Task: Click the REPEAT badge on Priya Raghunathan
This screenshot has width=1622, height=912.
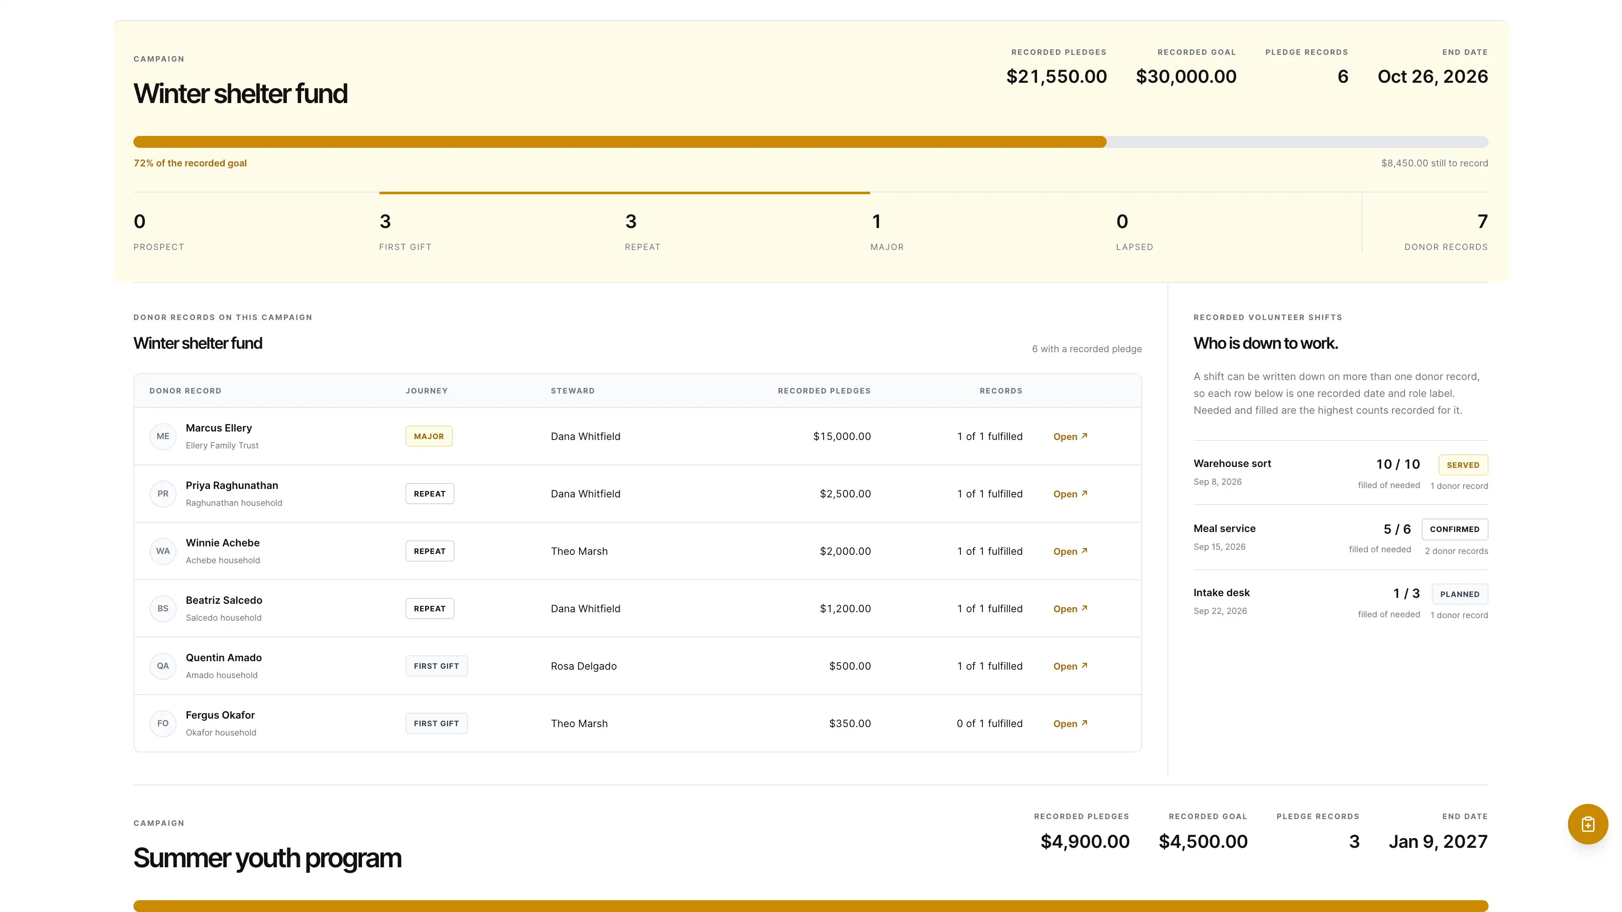Action: (x=430, y=494)
